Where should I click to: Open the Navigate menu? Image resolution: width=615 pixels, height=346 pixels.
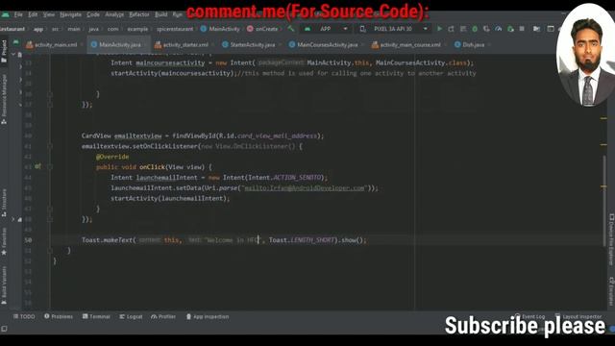click(70, 14)
